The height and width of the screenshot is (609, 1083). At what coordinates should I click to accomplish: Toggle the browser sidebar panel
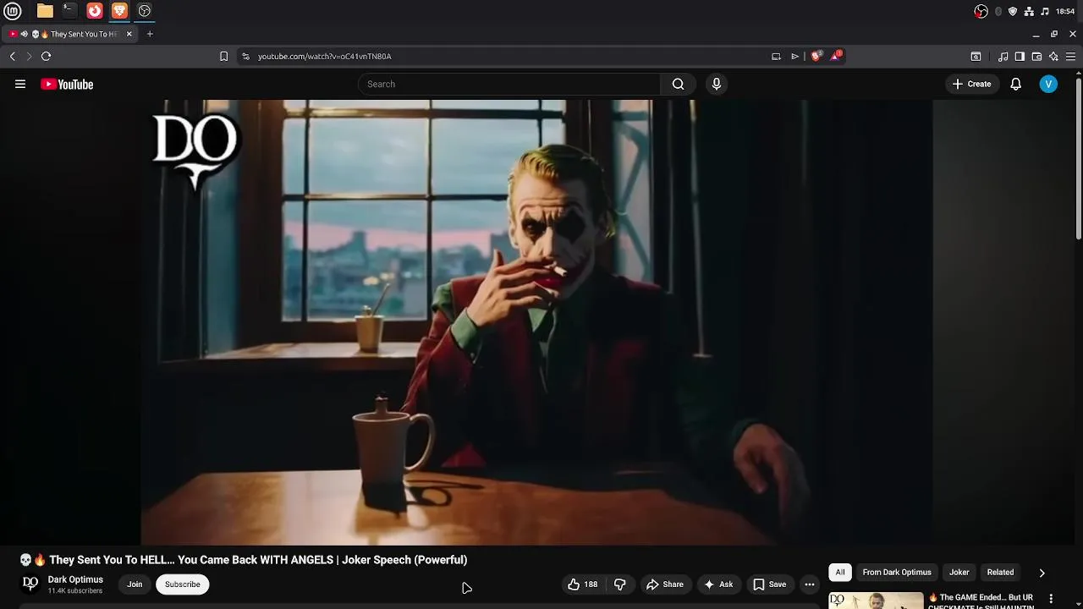[x=1020, y=57]
